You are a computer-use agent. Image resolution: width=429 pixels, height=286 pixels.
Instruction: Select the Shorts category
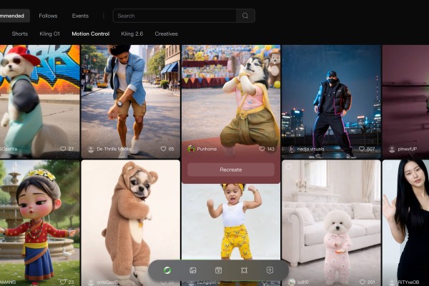(x=20, y=34)
